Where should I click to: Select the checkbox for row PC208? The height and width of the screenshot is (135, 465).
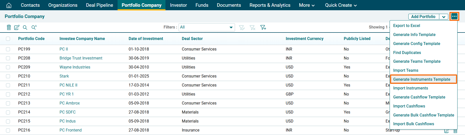(x=8, y=58)
